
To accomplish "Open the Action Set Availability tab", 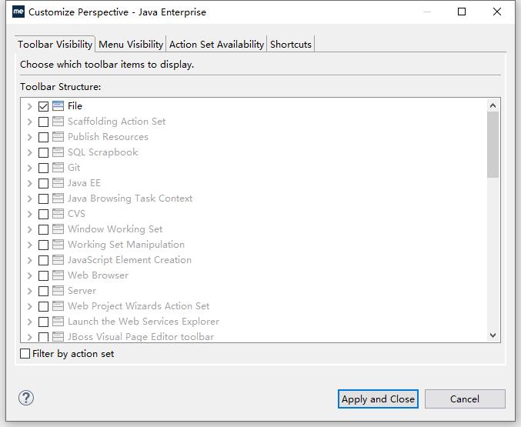I will tap(217, 44).
